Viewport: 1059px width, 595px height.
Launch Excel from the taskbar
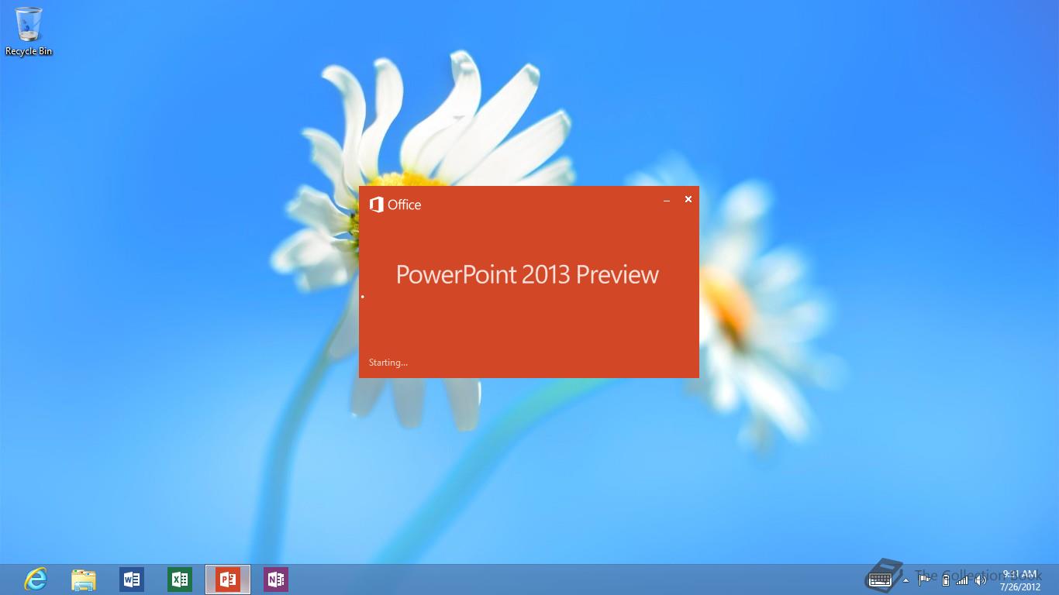tap(180, 579)
